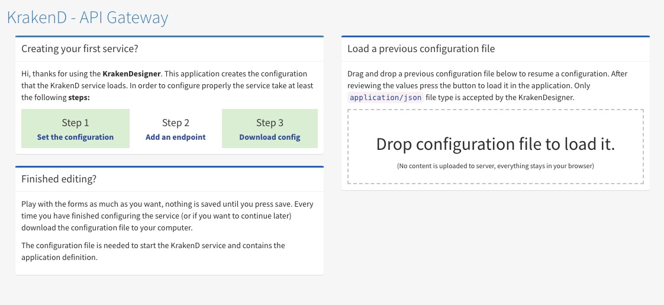
Task: Click the KrakenD - API Gateway page title
Action: pyautogui.click(x=88, y=17)
